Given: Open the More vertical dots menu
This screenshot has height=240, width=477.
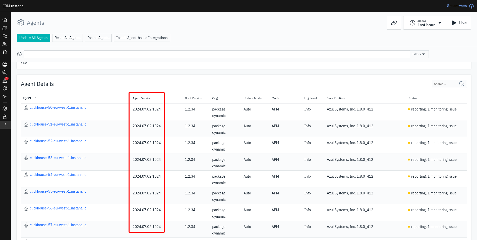Looking at the screenshot, I should pos(5,125).
